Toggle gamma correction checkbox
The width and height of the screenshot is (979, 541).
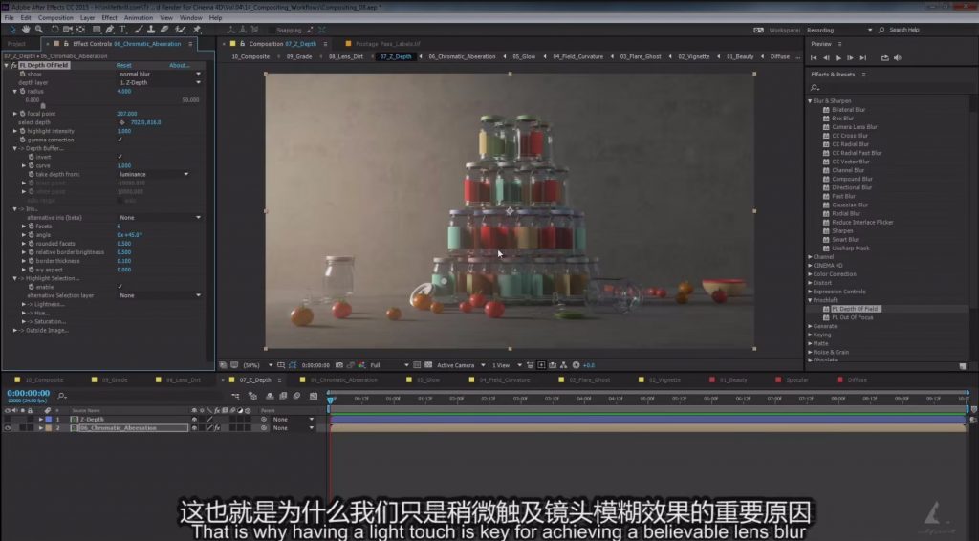[120, 140]
